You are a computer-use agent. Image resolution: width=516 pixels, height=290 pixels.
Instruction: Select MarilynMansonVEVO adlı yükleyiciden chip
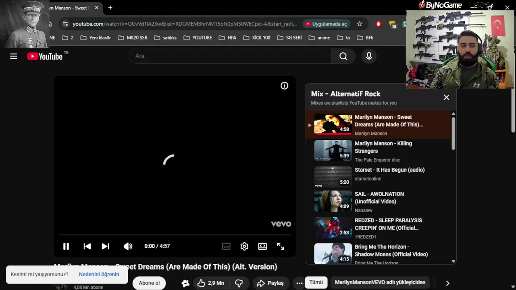point(380,282)
